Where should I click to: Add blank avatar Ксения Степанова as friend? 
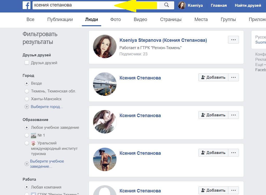213,190
